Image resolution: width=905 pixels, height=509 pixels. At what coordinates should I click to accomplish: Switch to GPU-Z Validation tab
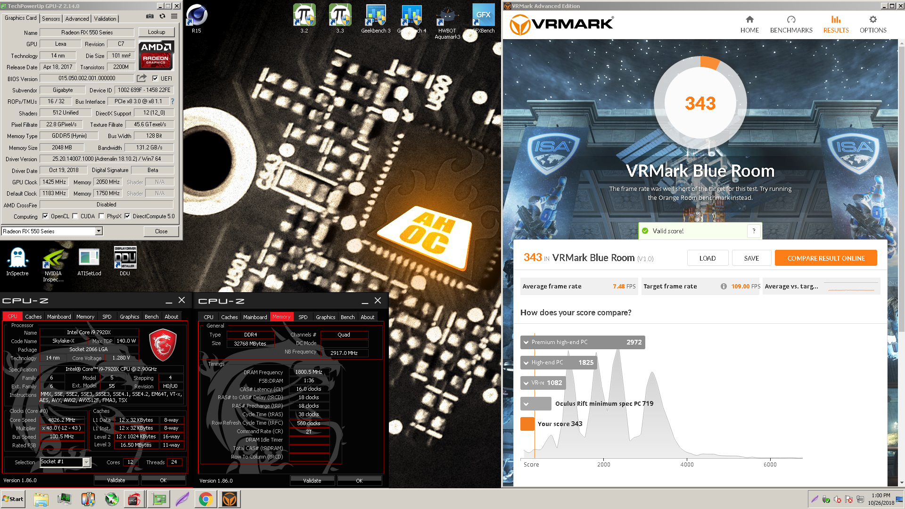105,19
